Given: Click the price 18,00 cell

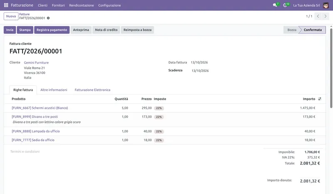Looking at the screenshot, I should 147,140.
